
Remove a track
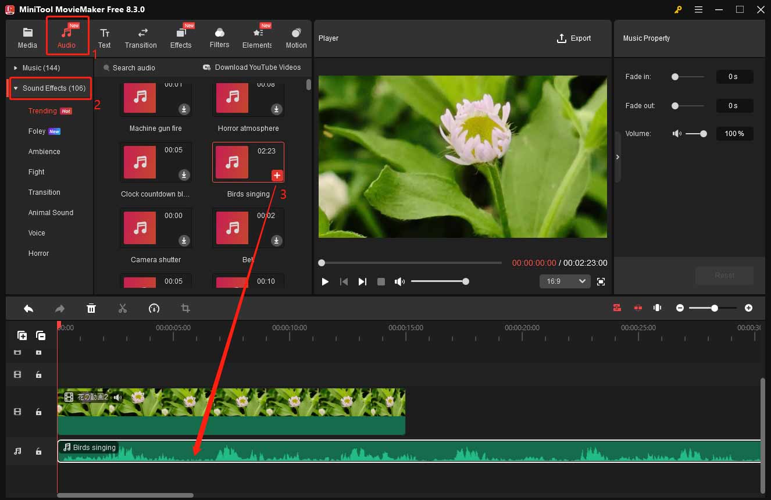tap(40, 335)
